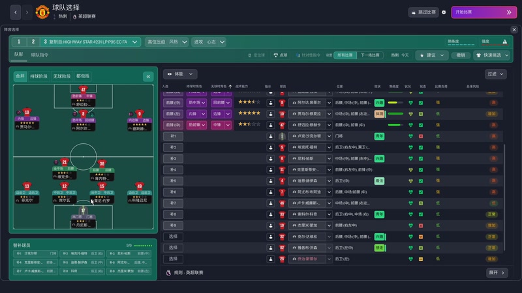
Task: Select the 下一场比赛 toggle option
Action: pyautogui.click(x=370, y=55)
